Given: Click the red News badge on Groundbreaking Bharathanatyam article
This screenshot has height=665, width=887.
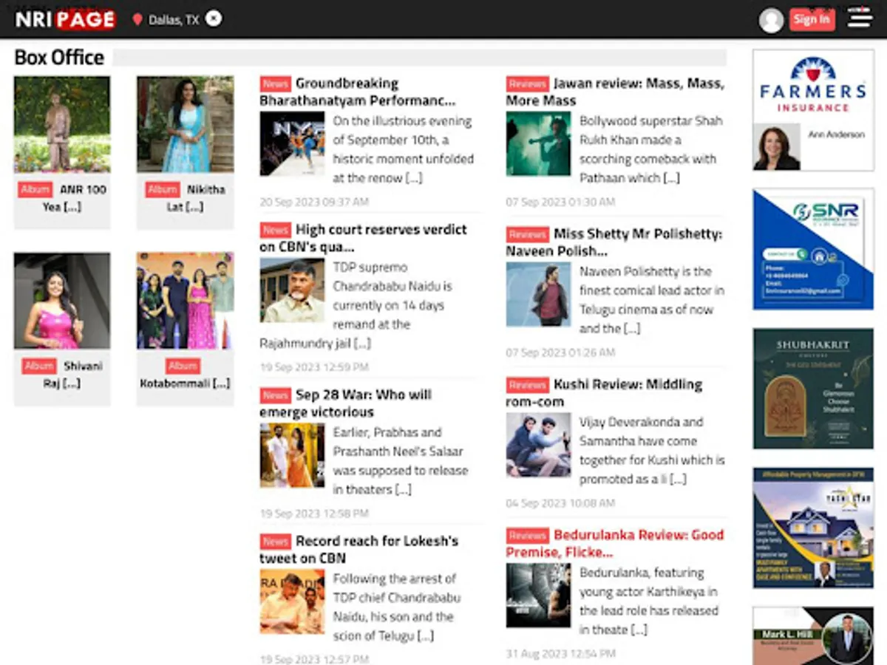Looking at the screenshot, I should (274, 83).
